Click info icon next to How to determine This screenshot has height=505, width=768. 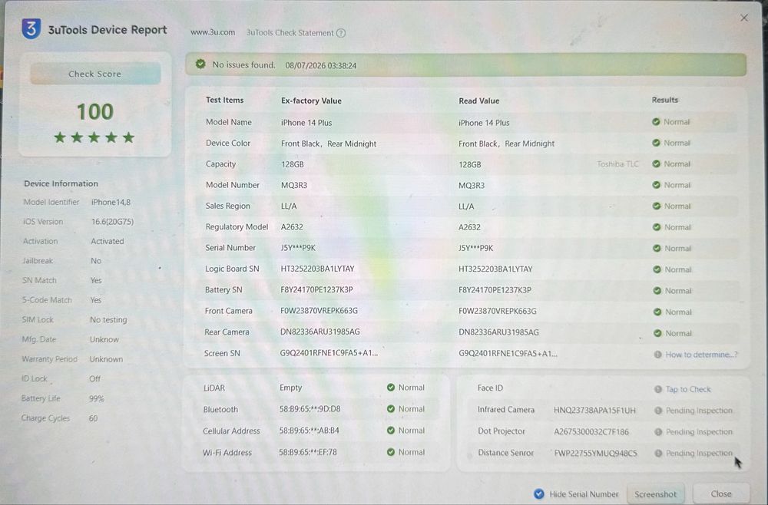coord(658,355)
